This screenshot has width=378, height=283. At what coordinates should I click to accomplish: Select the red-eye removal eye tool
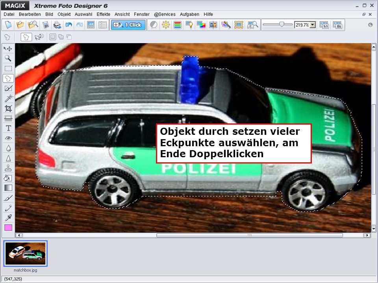(x=8, y=138)
